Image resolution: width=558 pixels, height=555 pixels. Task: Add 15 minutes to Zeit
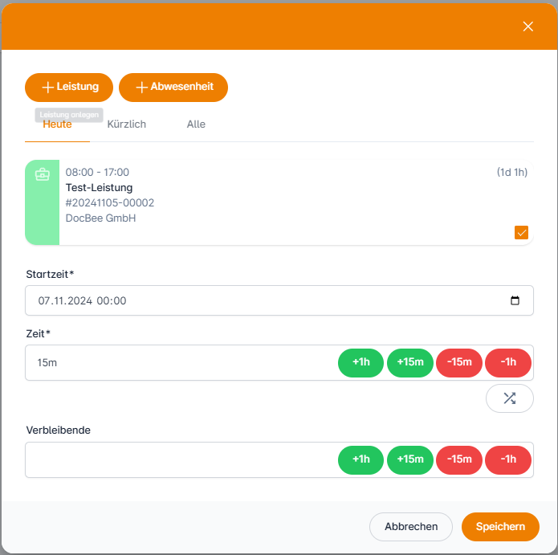[409, 362]
